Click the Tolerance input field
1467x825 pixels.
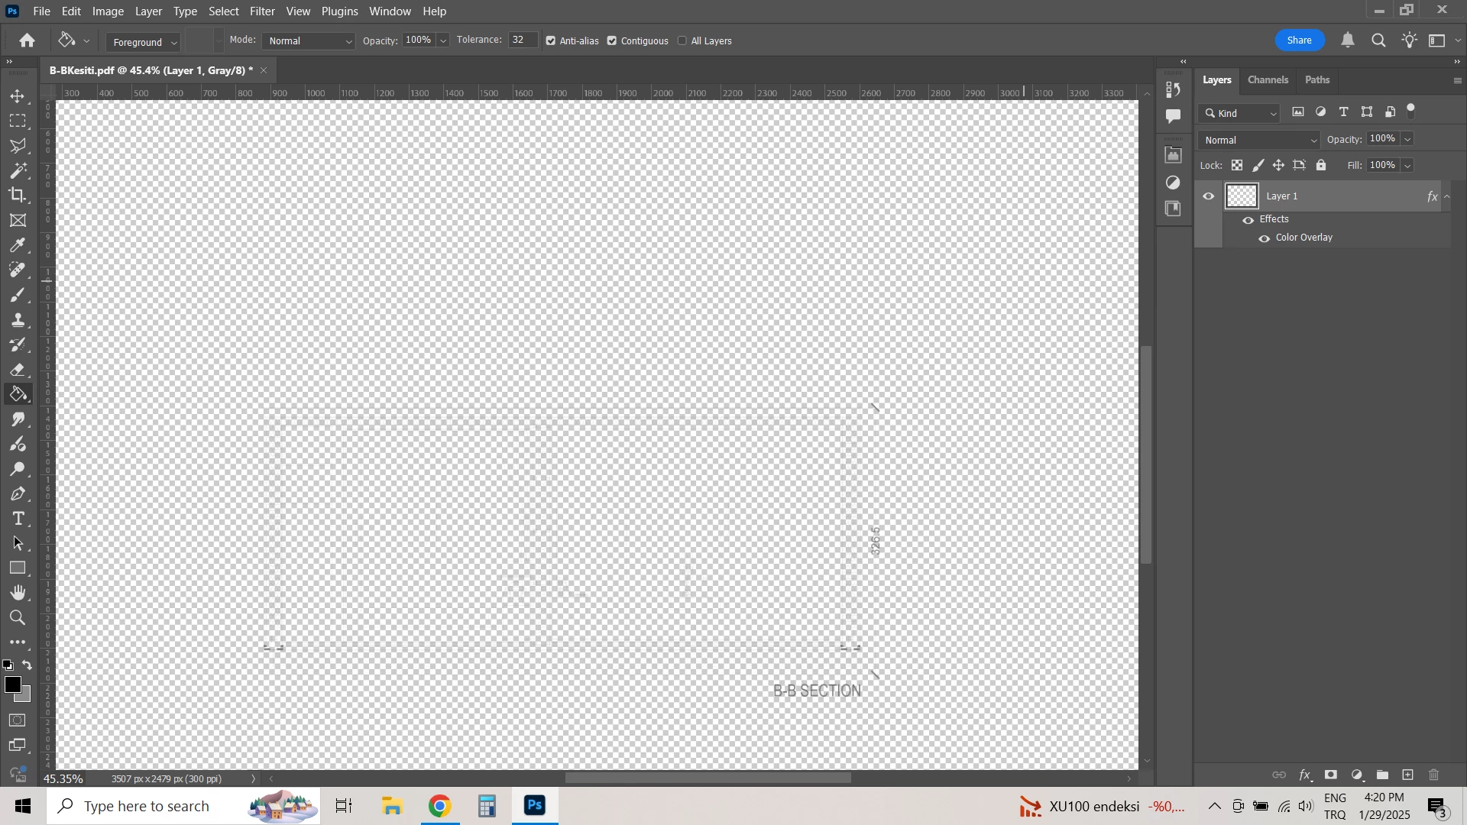tap(522, 40)
